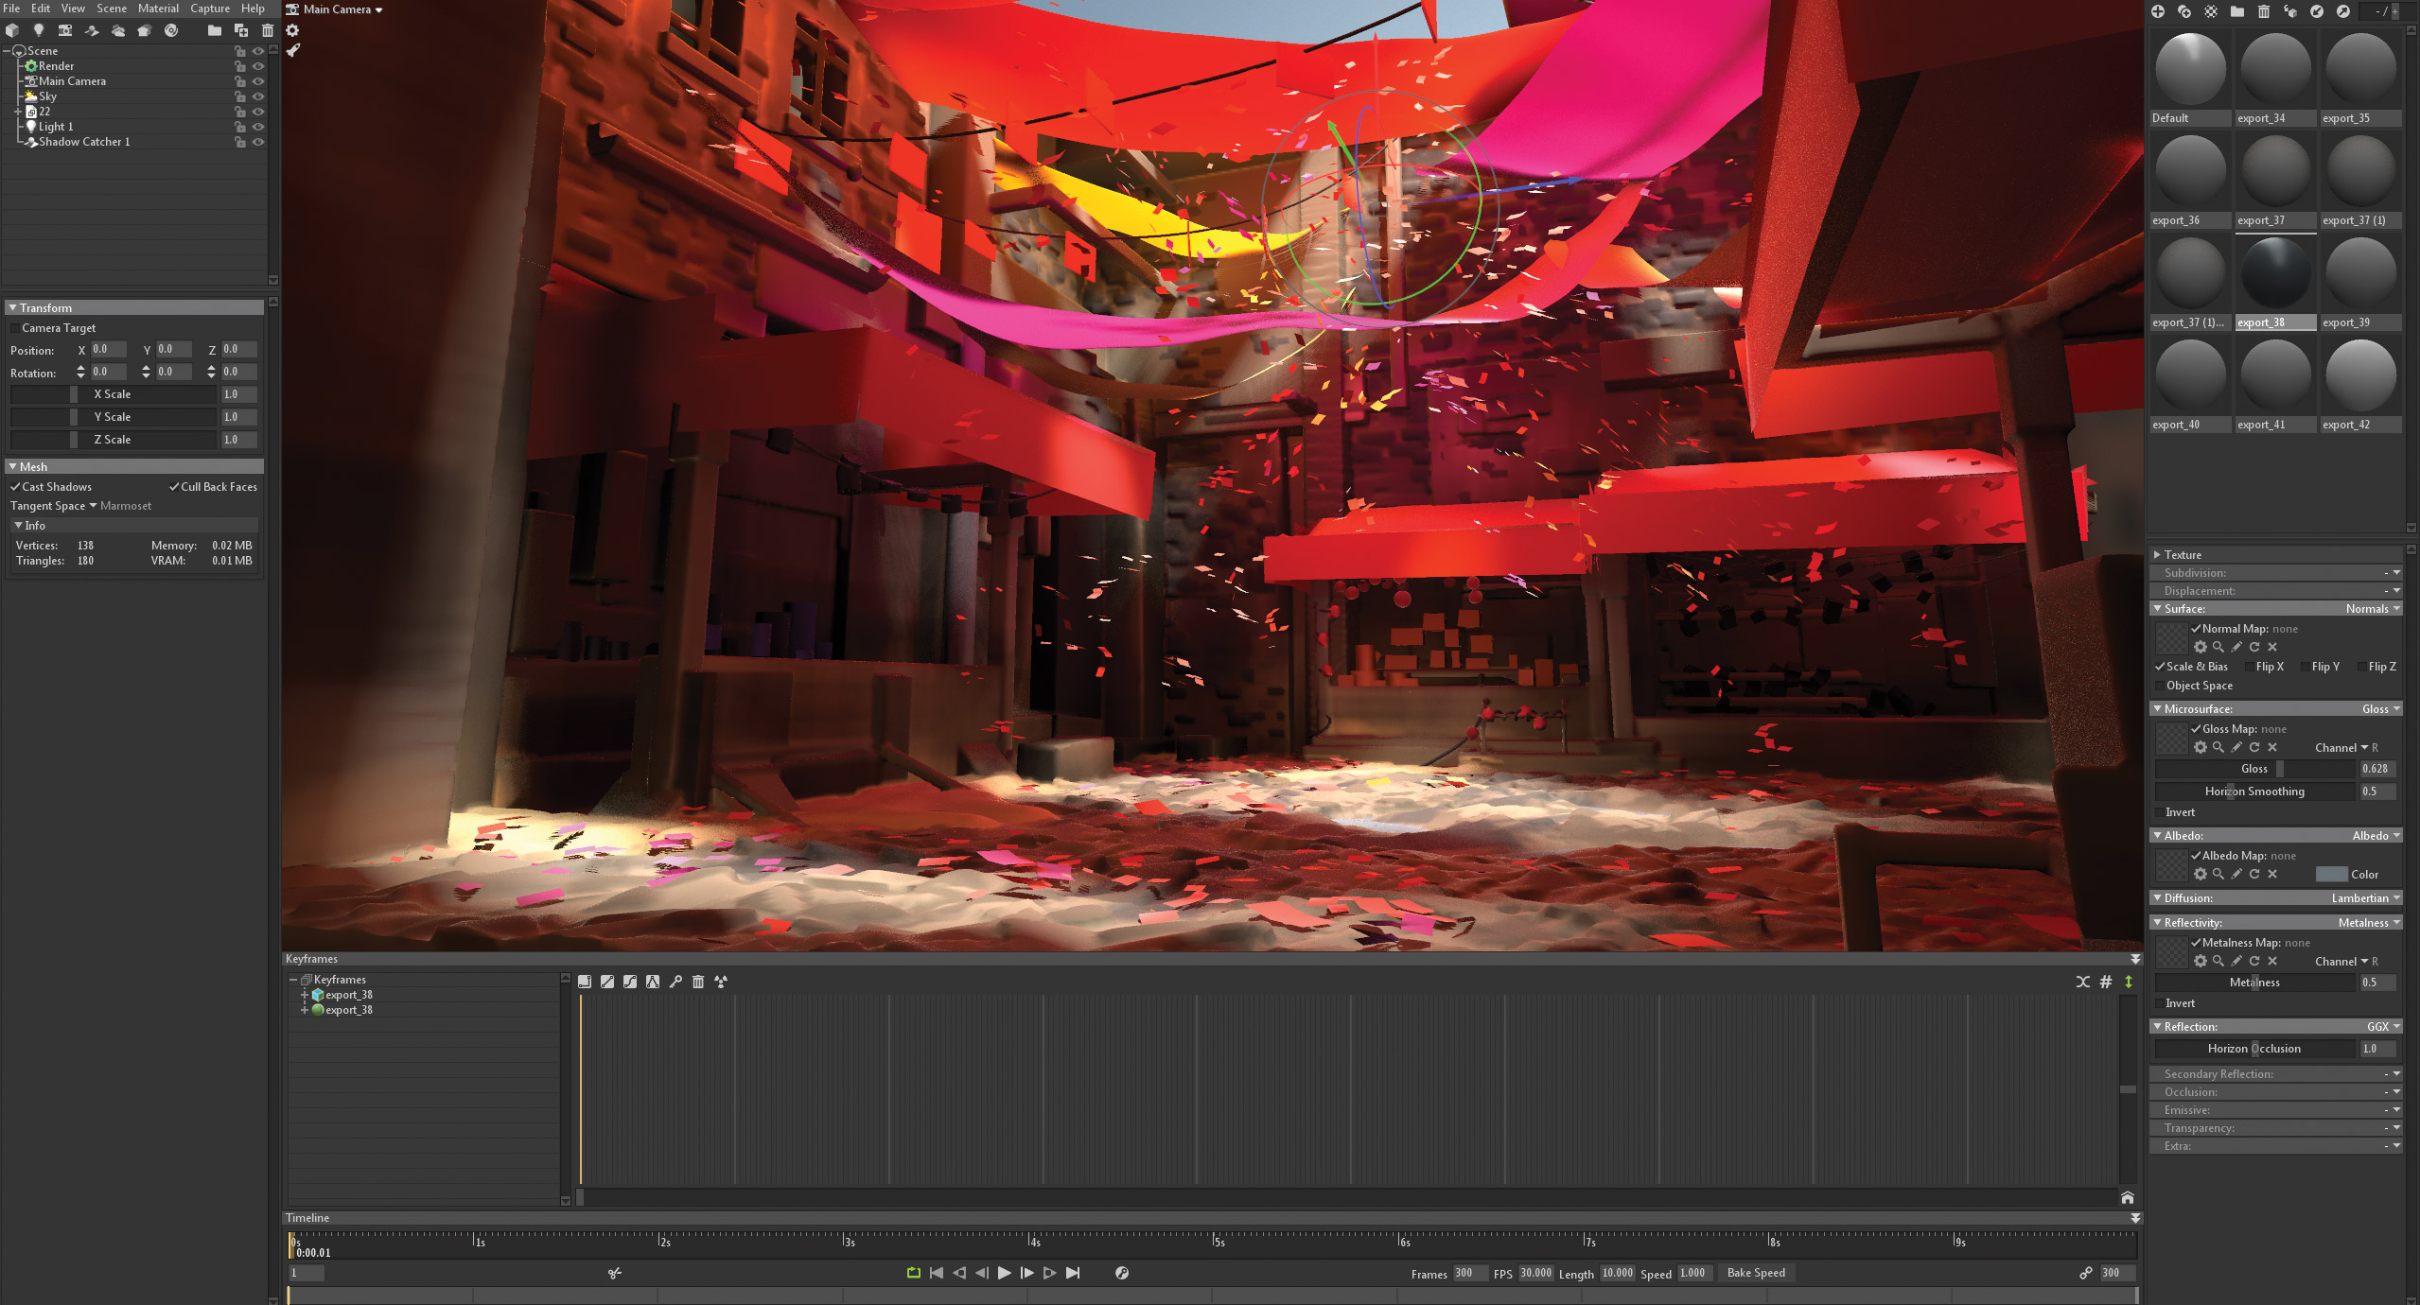Add a turntable object

pos(171,30)
